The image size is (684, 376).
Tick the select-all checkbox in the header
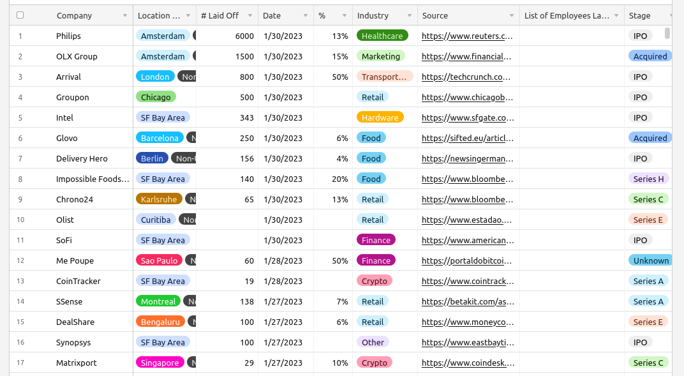click(20, 15)
